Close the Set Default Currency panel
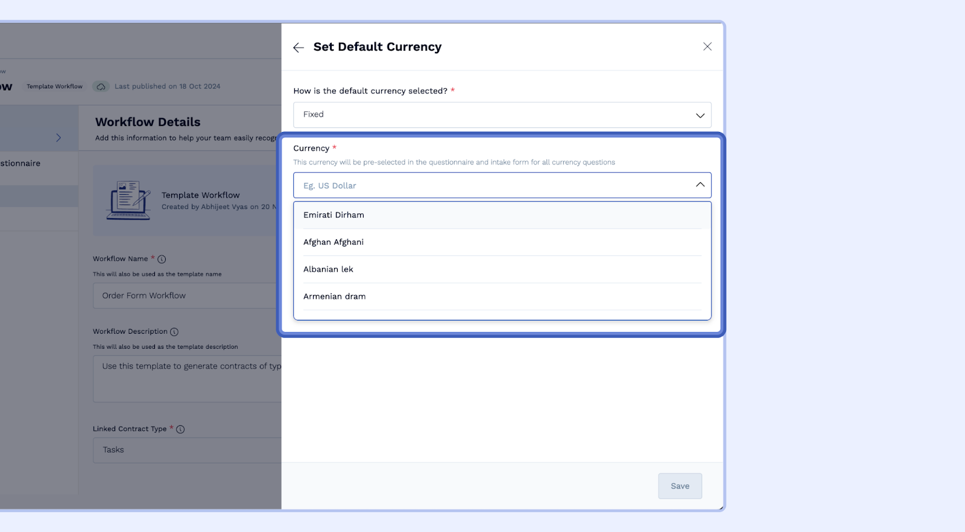 [x=707, y=47]
